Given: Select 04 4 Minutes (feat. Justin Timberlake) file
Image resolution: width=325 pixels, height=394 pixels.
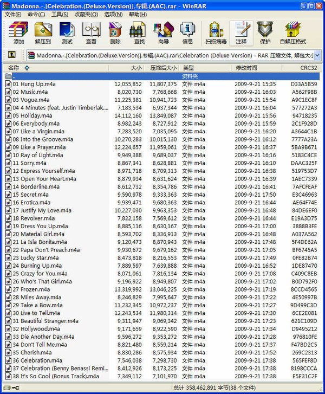Looking at the screenshot, I should tap(61, 108).
